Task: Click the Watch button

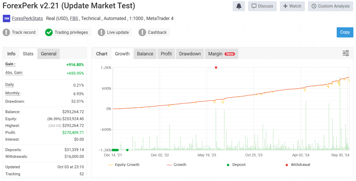Action: 292,6
